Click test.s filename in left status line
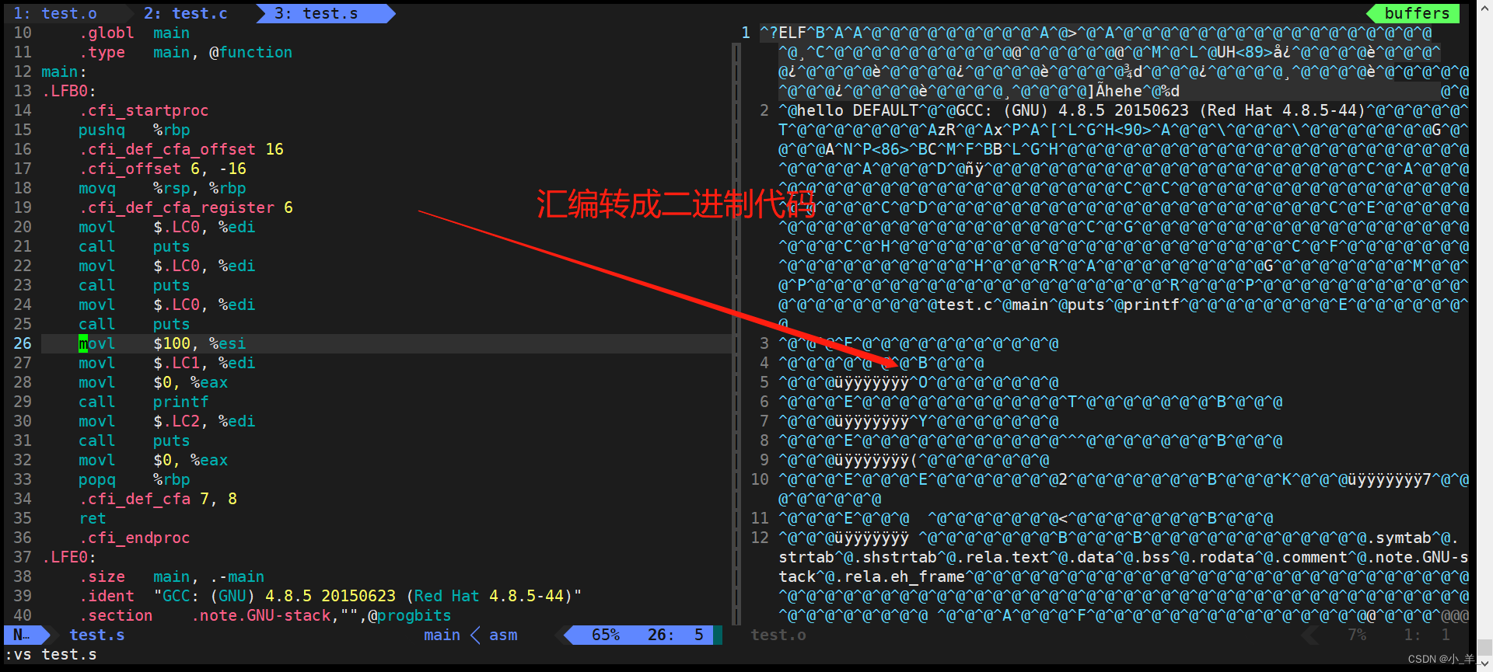The image size is (1493, 672). 97,635
